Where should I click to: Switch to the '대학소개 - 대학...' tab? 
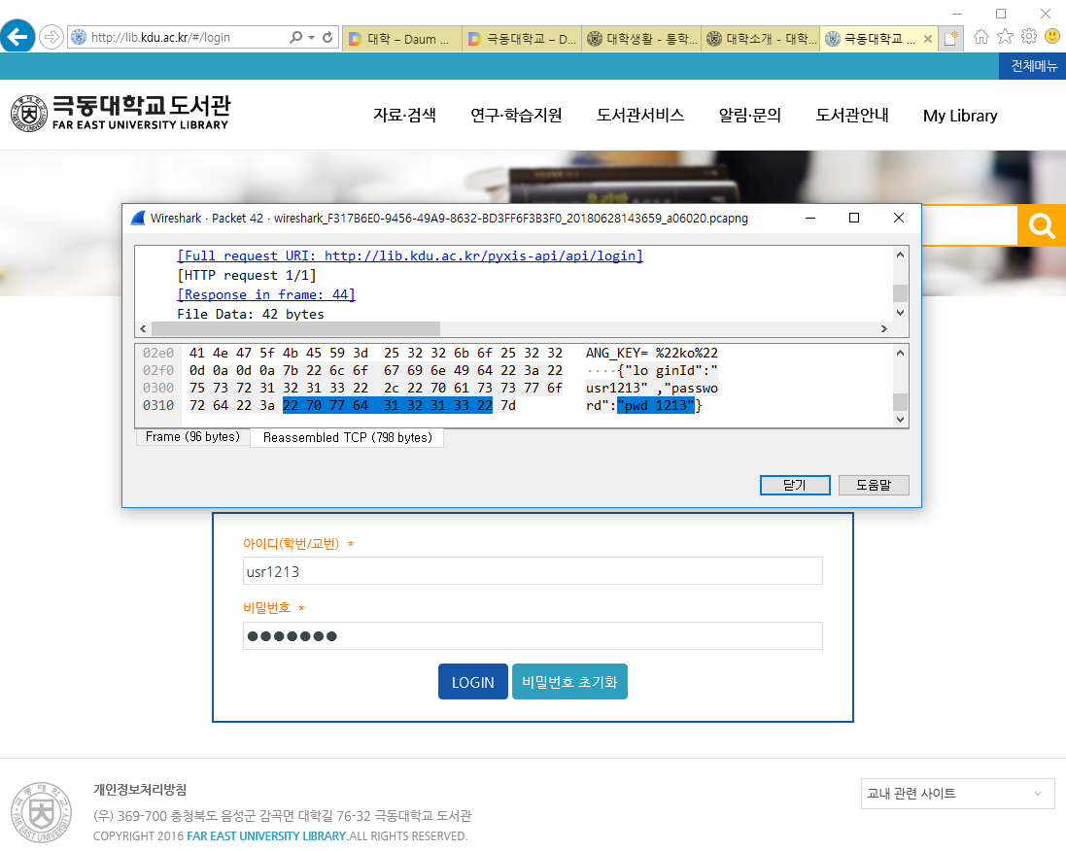[761, 39]
